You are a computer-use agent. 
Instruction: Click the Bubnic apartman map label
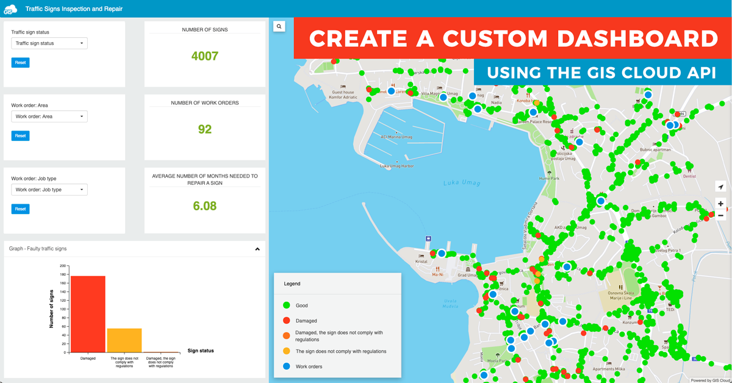point(655,149)
